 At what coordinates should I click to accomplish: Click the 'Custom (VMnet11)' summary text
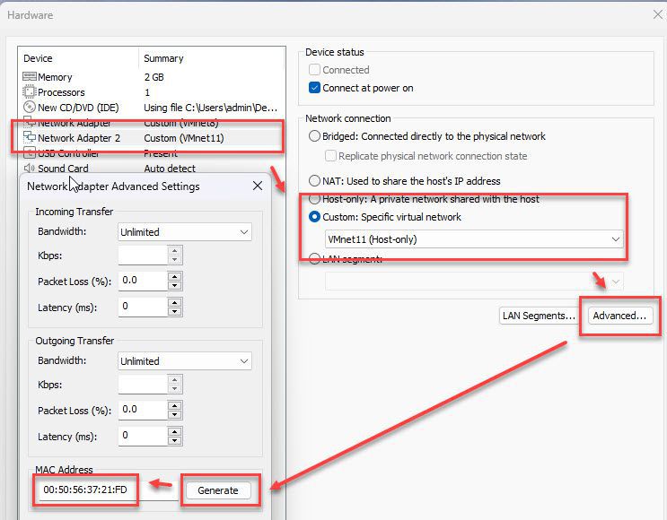pyautogui.click(x=184, y=138)
